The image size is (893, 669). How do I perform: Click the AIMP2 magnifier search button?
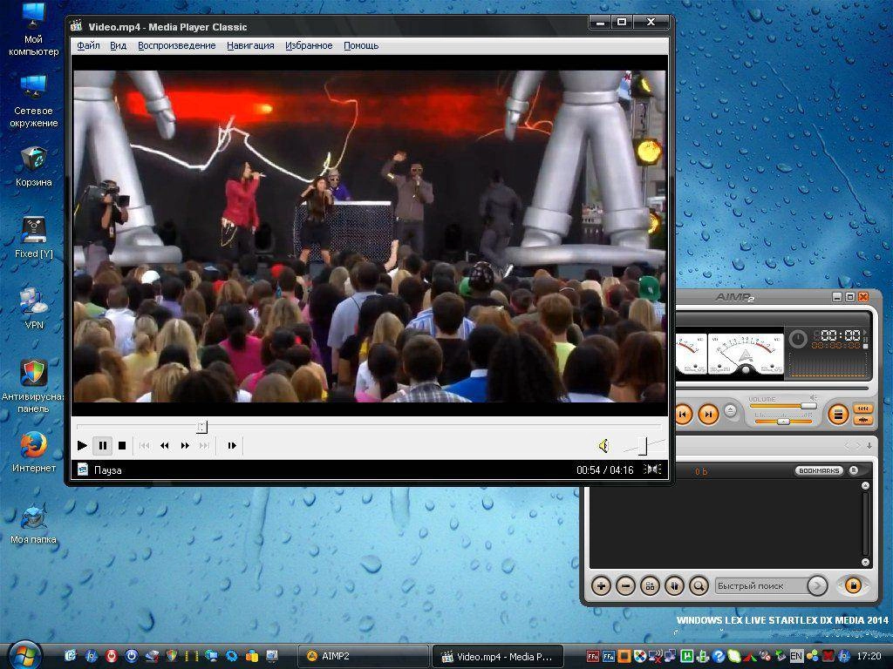[x=699, y=585]
